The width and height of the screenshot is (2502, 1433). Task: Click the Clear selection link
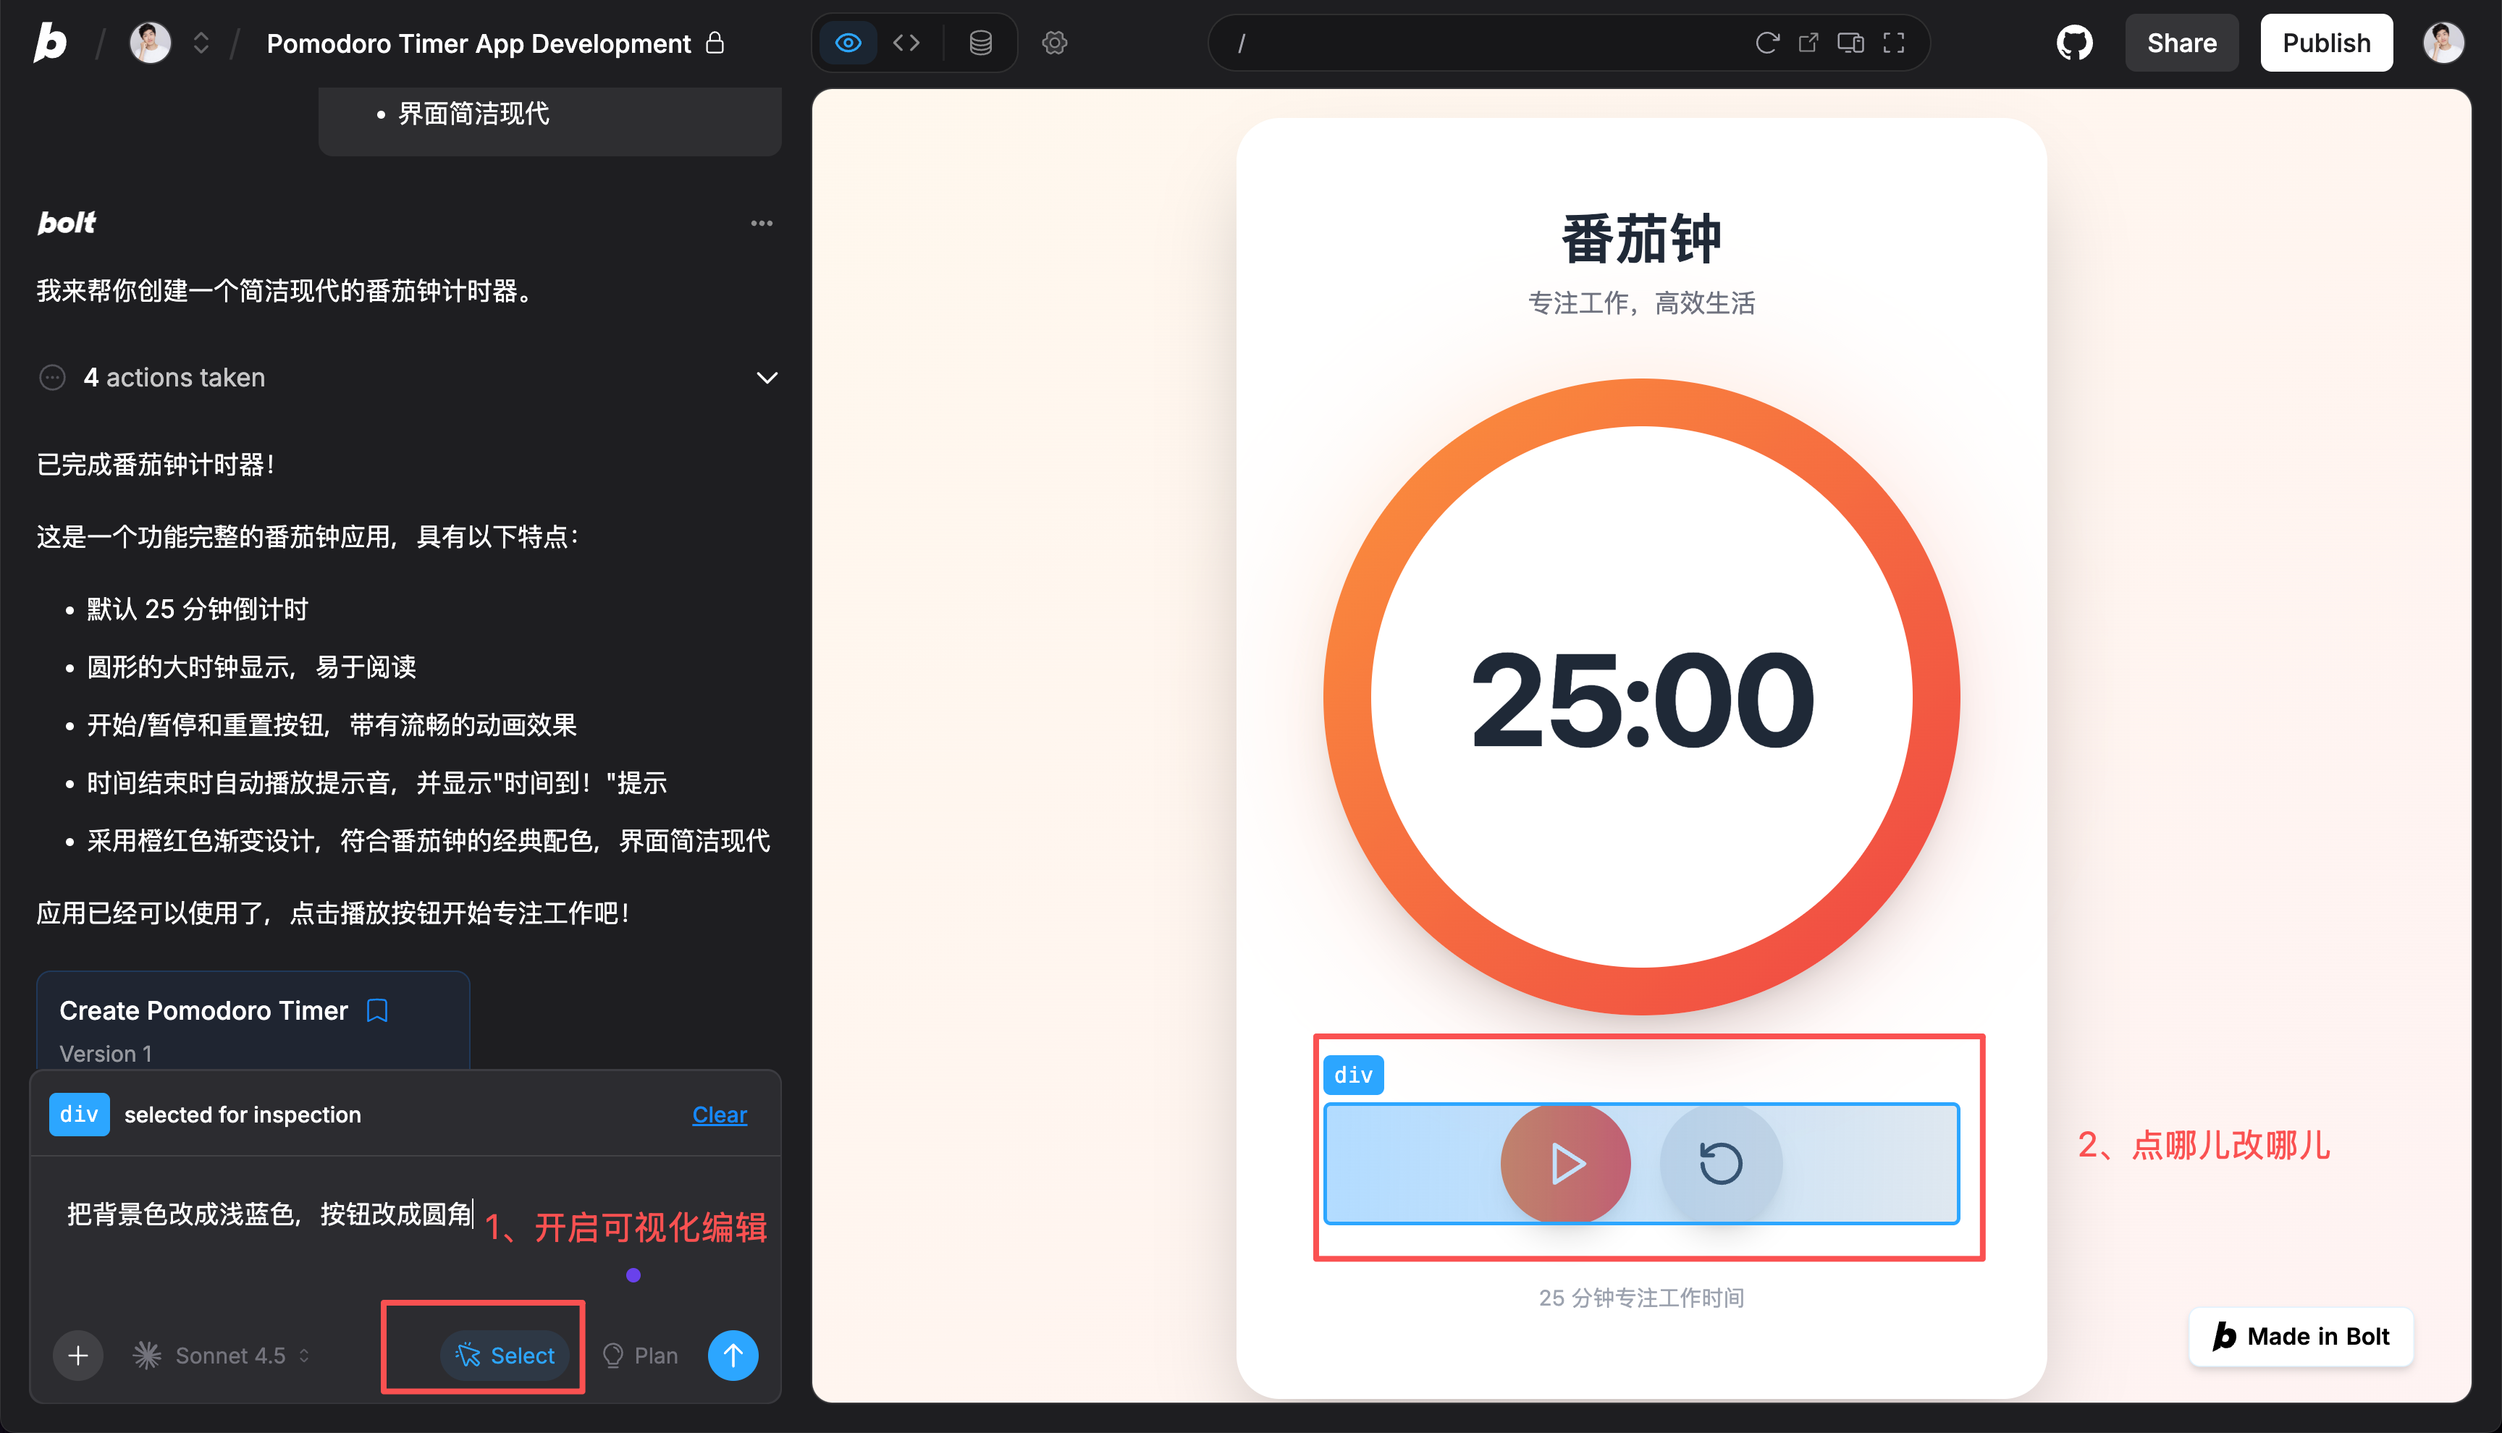point(720,1115)
